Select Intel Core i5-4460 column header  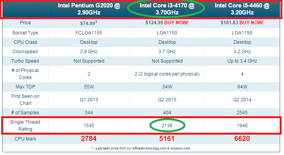pos(242,9)
